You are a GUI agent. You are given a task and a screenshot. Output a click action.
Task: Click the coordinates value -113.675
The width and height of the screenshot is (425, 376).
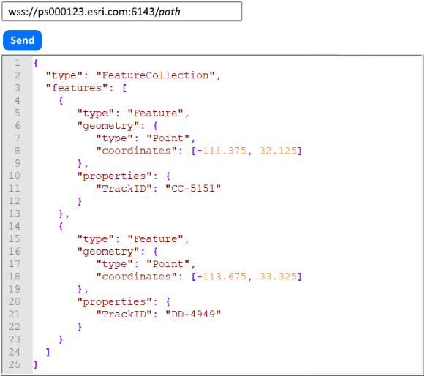[x=222, y=277]
